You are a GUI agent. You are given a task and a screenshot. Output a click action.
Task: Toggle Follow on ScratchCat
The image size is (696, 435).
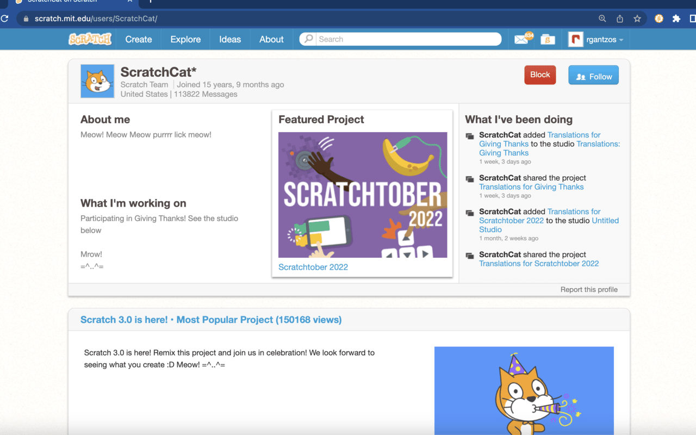click(x=593, y=75)
